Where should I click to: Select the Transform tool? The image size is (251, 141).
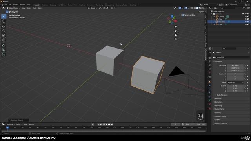4,40
